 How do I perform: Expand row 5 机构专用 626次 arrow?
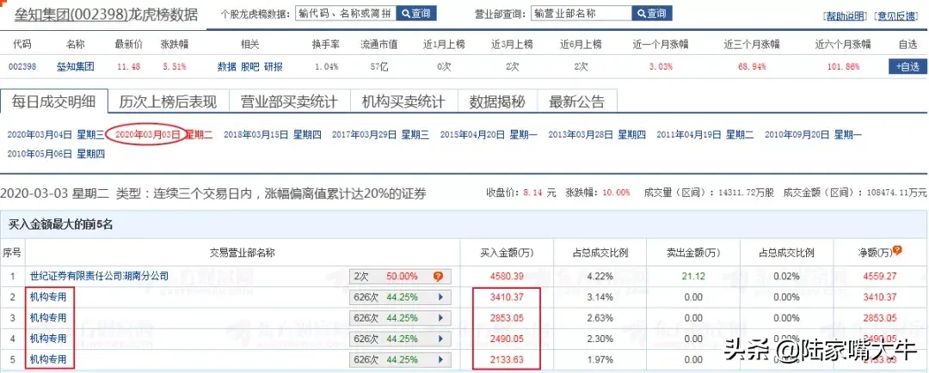[x=441, y=358]
